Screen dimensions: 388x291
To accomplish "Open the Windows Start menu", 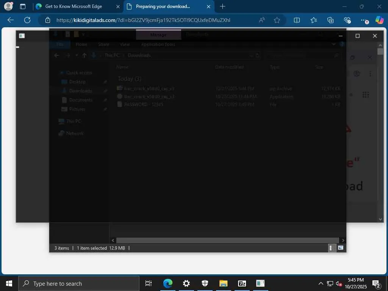I will coord(9,283).
